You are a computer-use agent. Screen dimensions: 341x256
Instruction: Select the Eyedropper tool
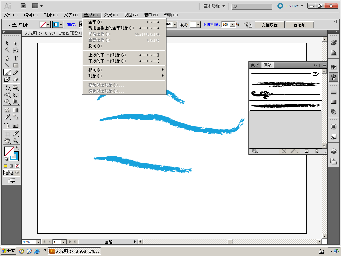(x=7, y=117)
